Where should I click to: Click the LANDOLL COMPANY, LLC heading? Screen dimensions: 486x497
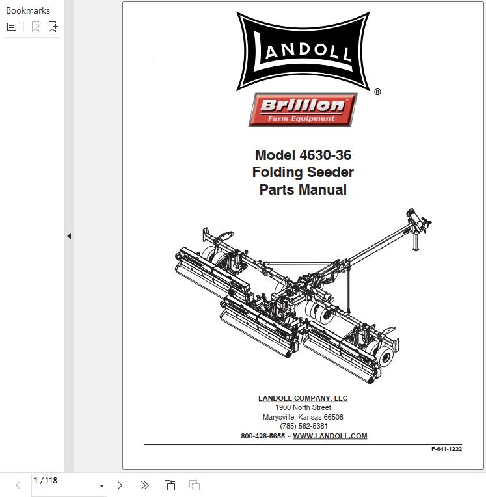[x=303, y=398]
